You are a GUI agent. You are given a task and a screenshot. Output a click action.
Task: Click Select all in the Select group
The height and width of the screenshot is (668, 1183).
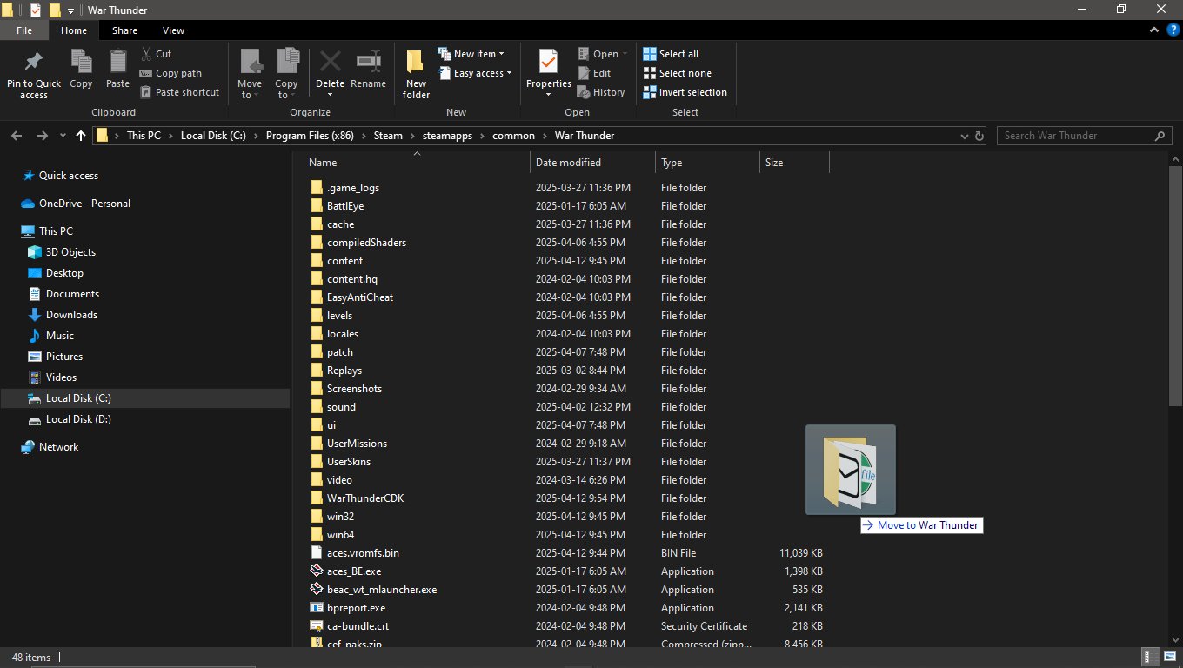coord(671,54)
